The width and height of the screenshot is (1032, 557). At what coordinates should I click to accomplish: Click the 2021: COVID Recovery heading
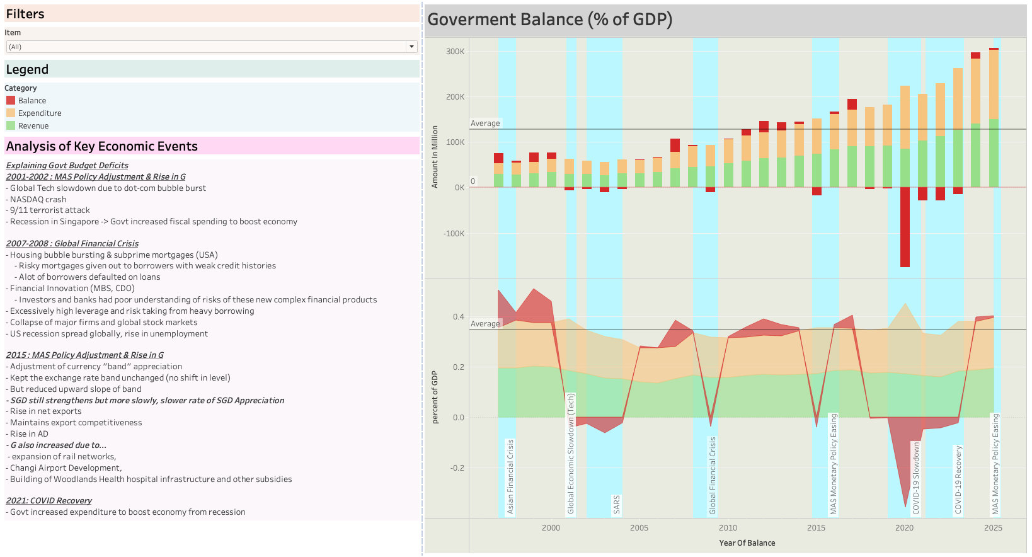[x=49, y=501]
